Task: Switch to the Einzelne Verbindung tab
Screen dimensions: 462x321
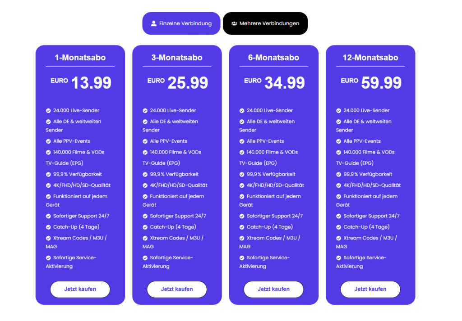Action: pos(181,23)
